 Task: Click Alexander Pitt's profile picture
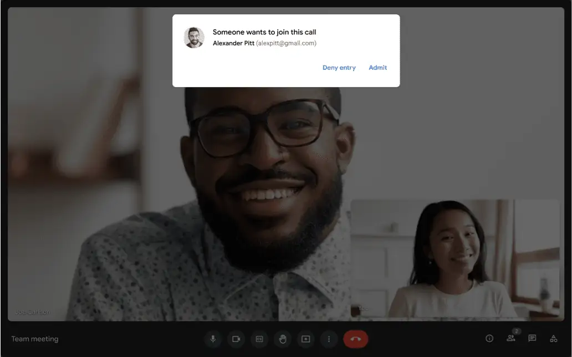click(194, 38)
